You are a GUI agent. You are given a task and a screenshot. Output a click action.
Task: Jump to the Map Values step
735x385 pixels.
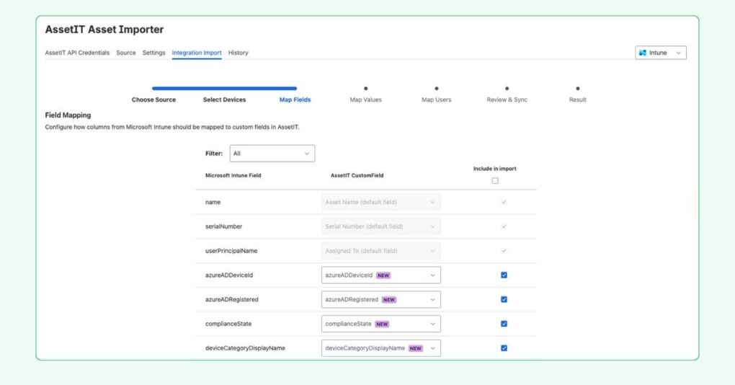(x=365, y=99)
